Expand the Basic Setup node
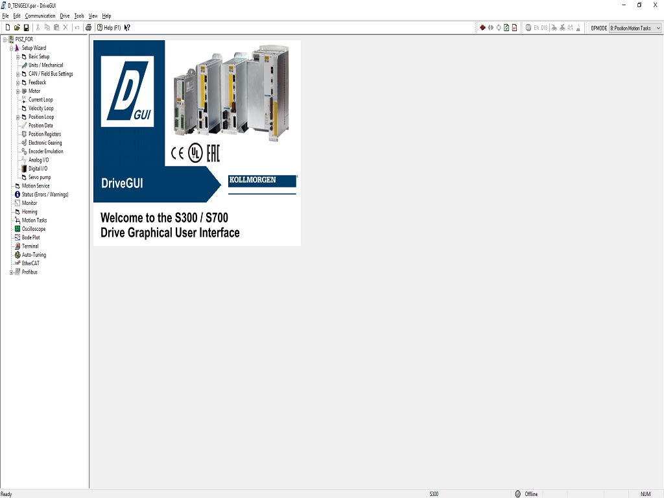This screenshot has width=664, height=498. tap(18, 57)
